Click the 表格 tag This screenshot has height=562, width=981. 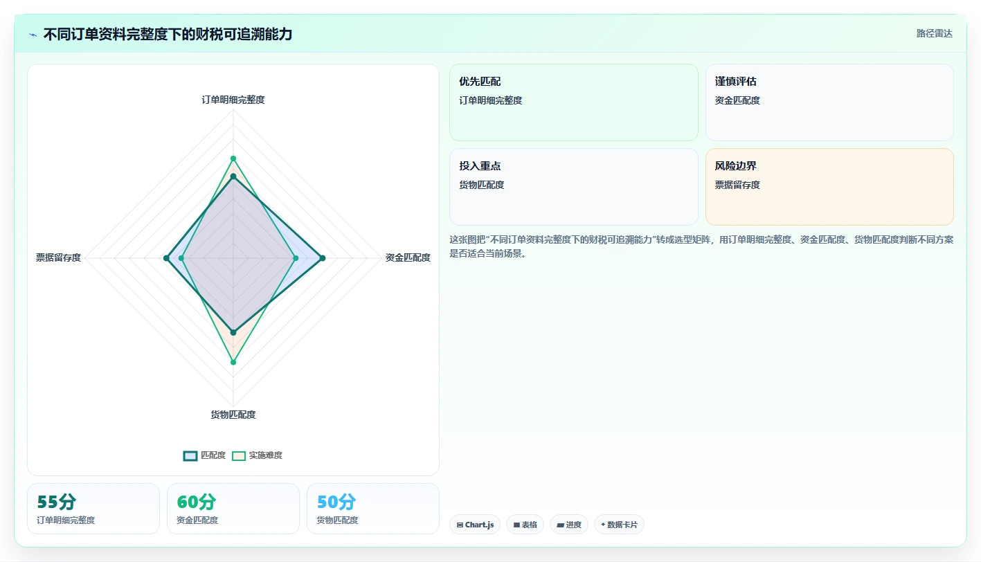click(525, 525)
